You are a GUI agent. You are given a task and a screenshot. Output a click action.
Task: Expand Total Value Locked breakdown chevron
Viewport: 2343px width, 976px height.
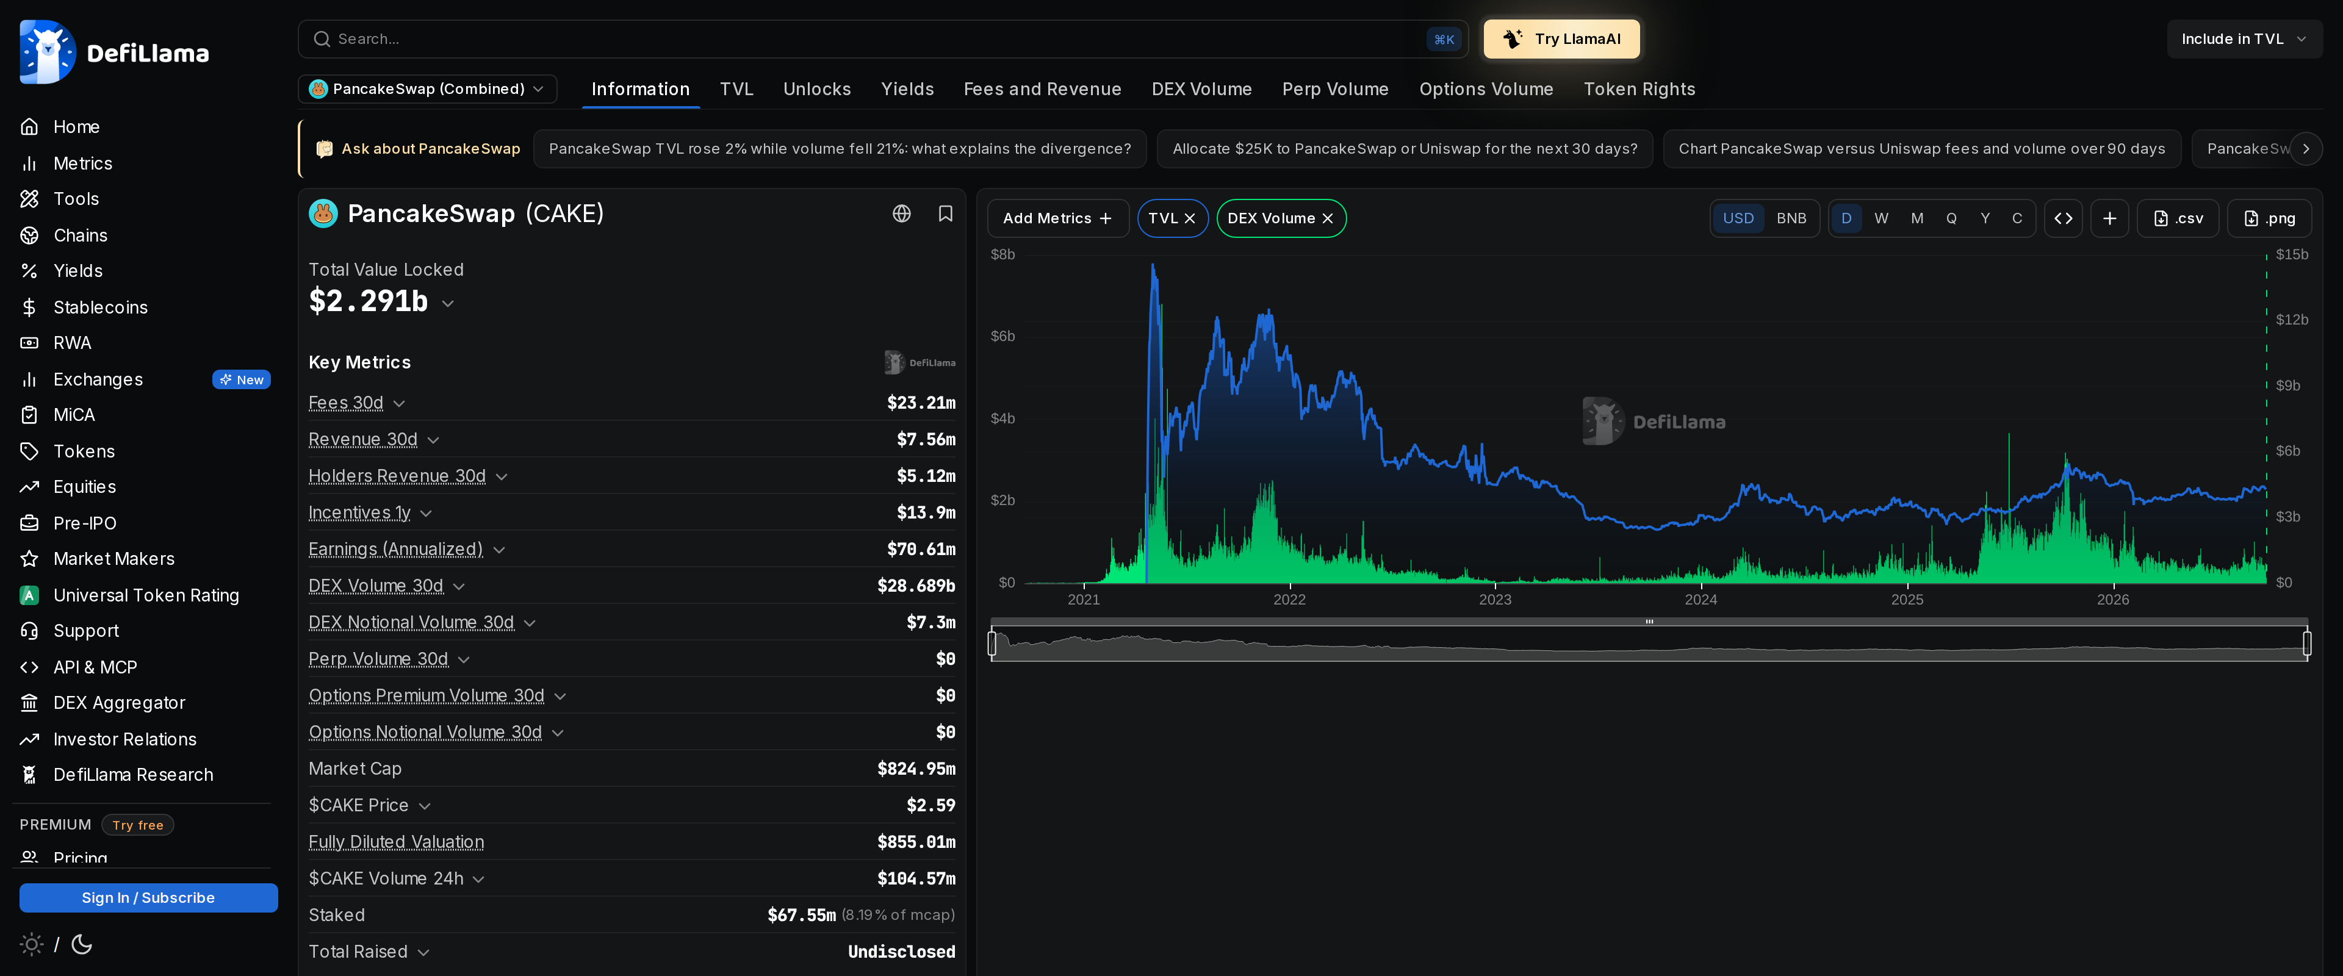[447, 304]
